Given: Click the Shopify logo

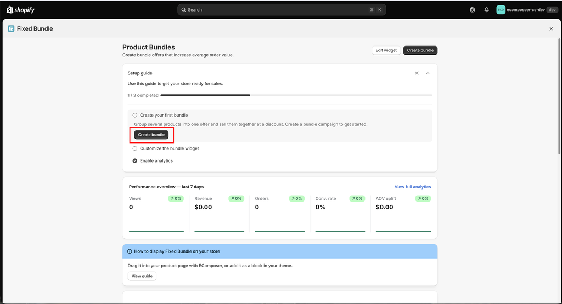Looking at the screenshot, I should [x=20, y=10].
